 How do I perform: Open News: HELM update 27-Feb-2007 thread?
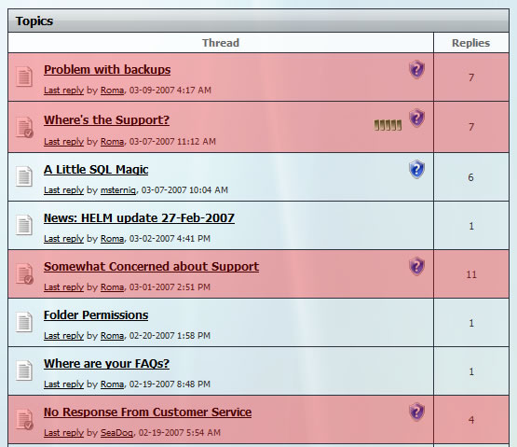139,218
